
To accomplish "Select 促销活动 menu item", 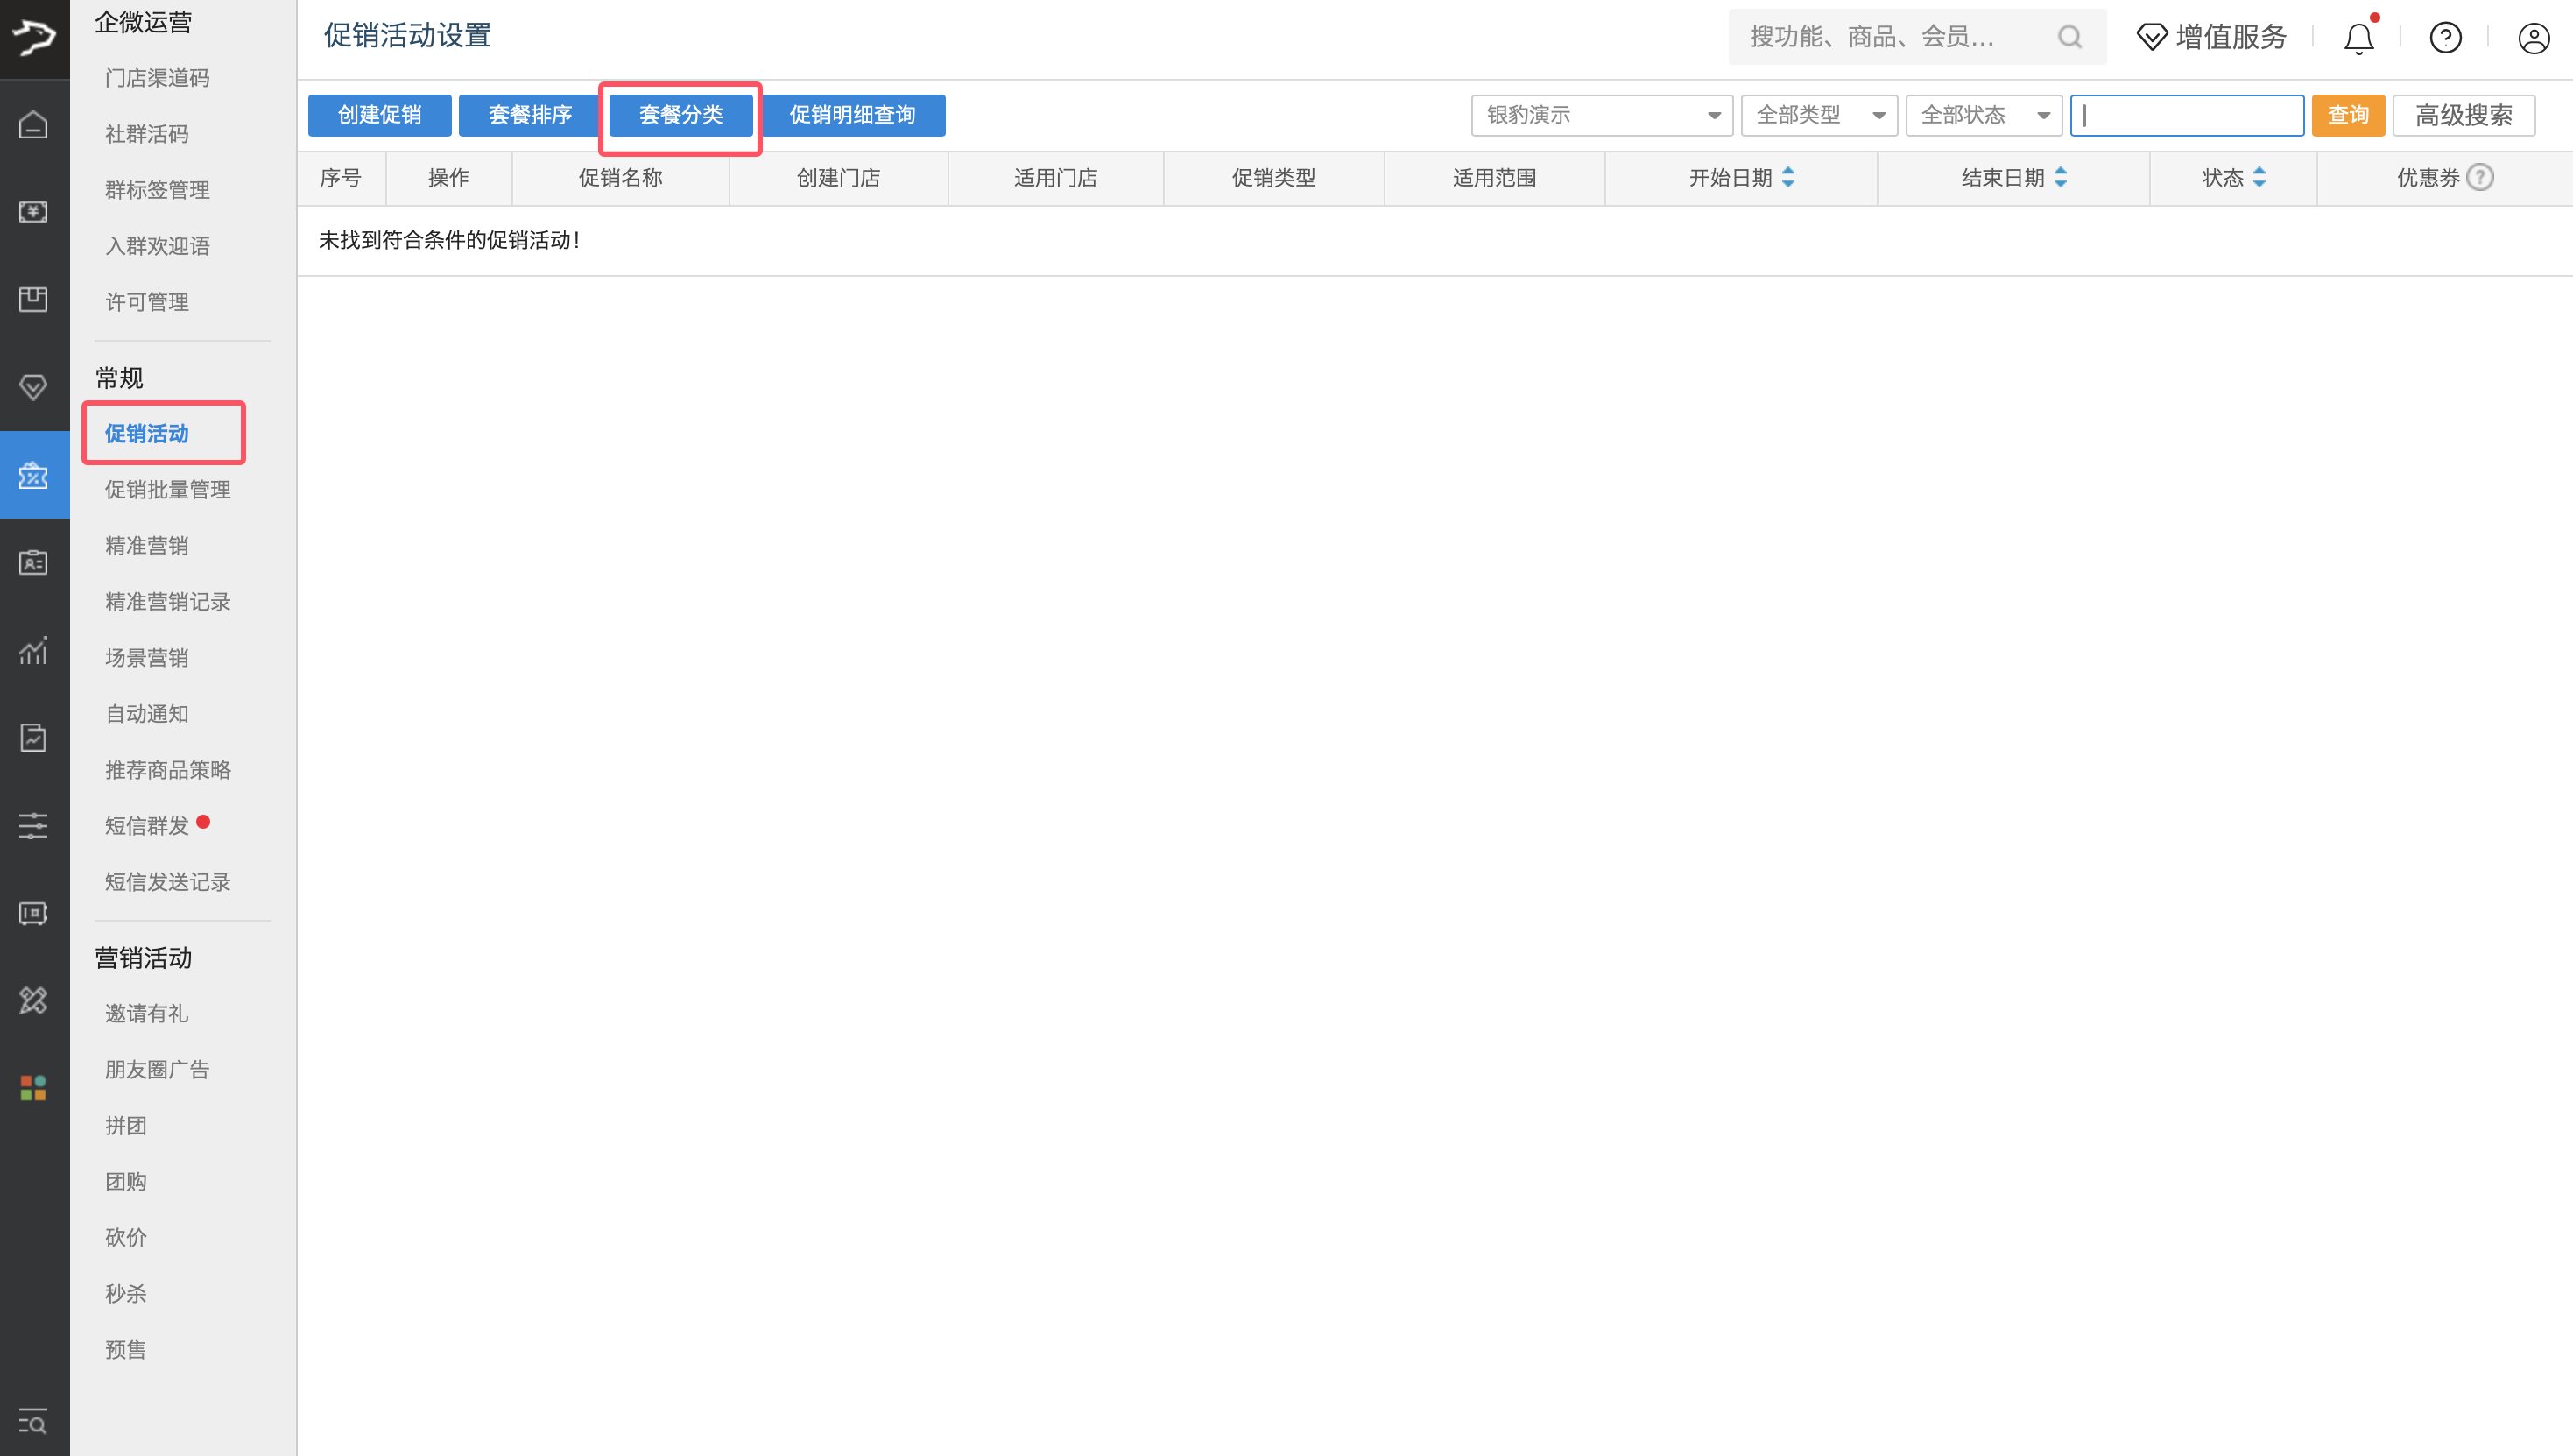I will click(x=147, y=433).
